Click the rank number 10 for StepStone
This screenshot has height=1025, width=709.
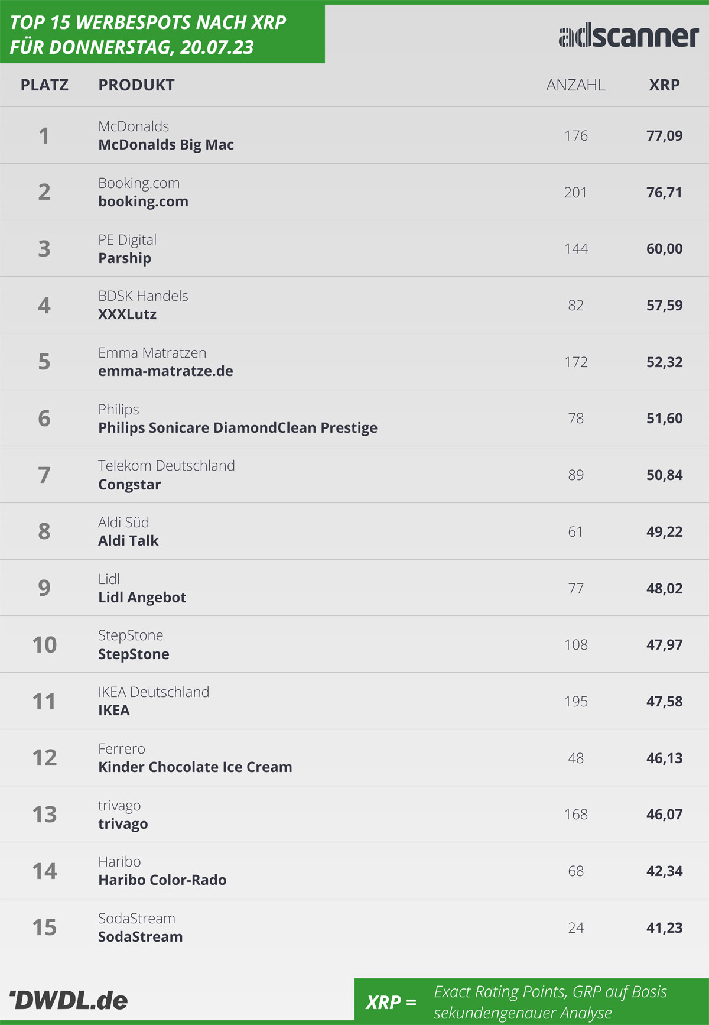[44, 644]
